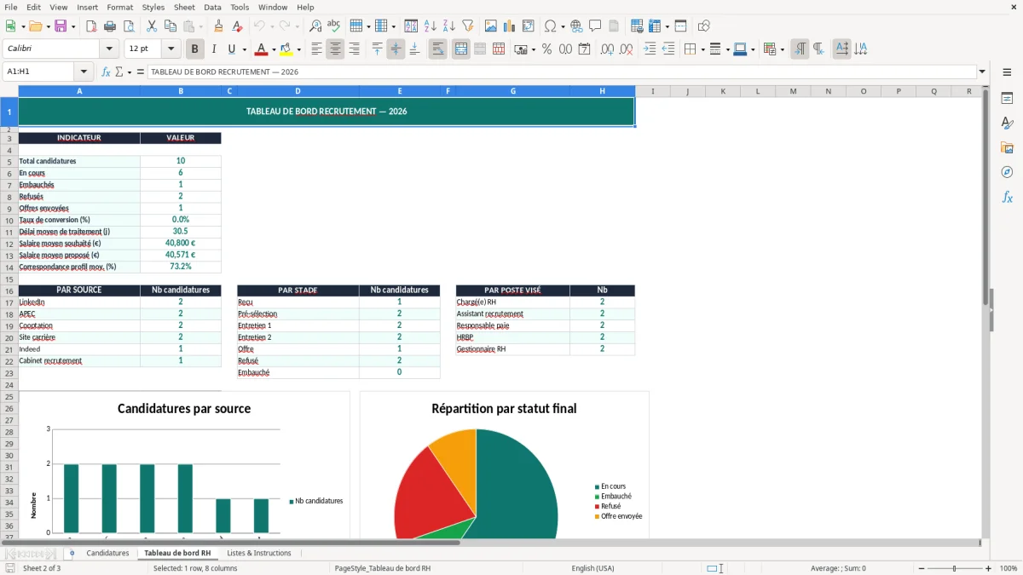1023x575 pixels.
Task: Click the formula input line
Action: coord(562,72)
